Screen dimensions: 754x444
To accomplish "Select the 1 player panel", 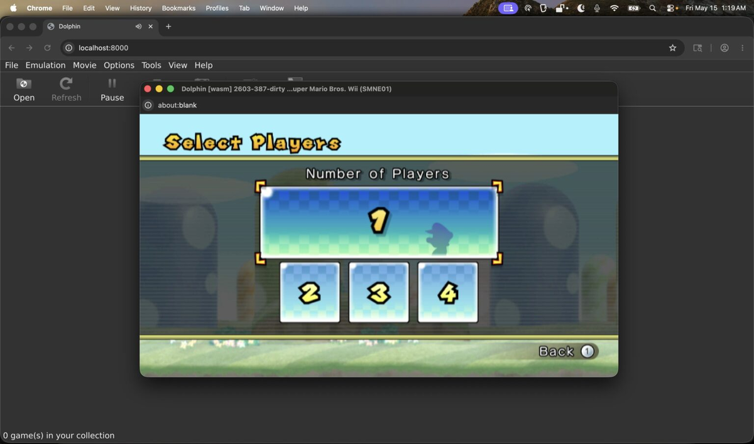I will pyautogui.click(x=379, y=222).
